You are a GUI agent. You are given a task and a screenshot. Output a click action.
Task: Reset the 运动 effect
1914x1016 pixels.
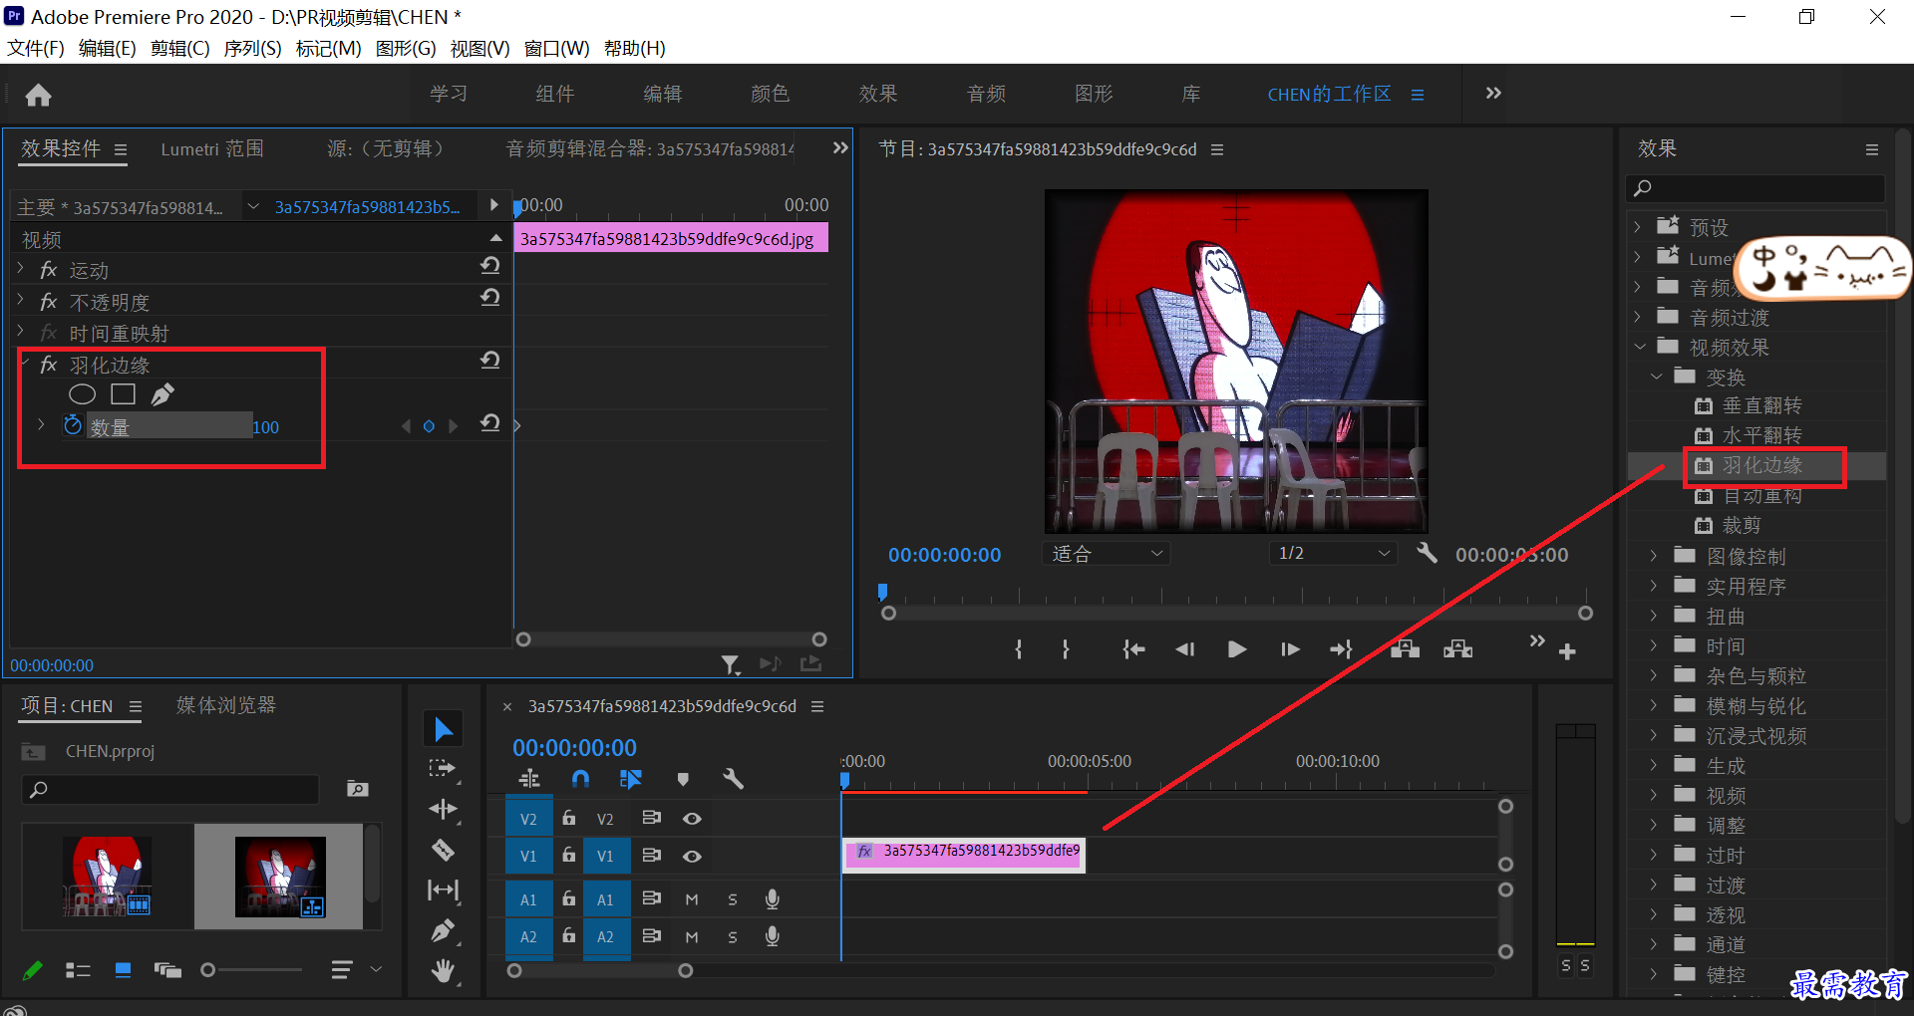pos(489,265)
